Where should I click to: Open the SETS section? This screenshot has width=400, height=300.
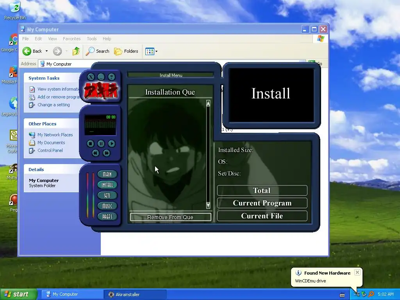107,195
